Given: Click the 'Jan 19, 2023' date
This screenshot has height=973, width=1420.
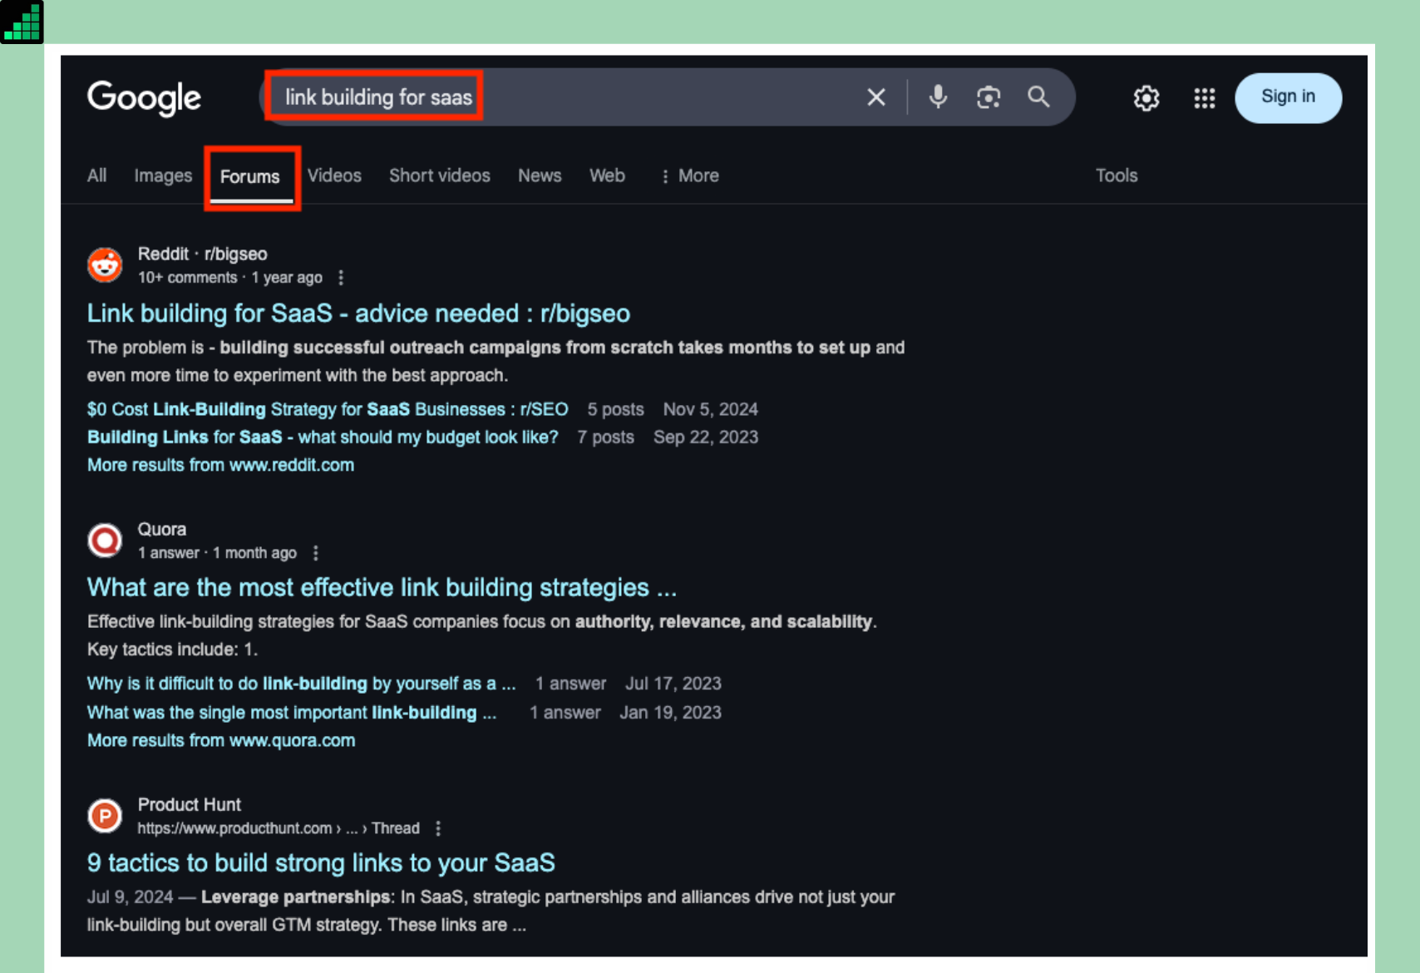Looking at the screenshot, I should tap(670, 713).
